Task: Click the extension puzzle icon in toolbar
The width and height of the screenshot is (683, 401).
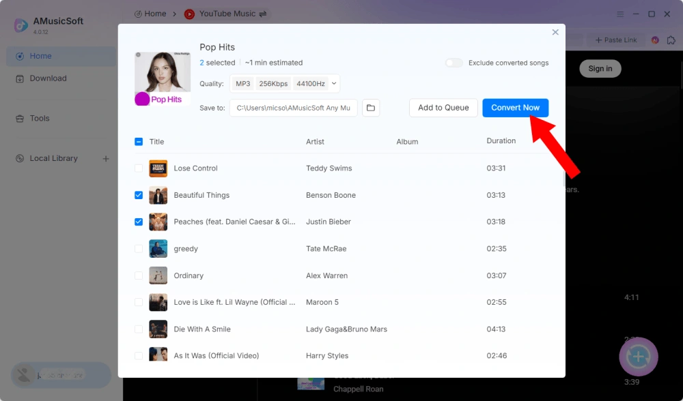Action: point(671,40)
